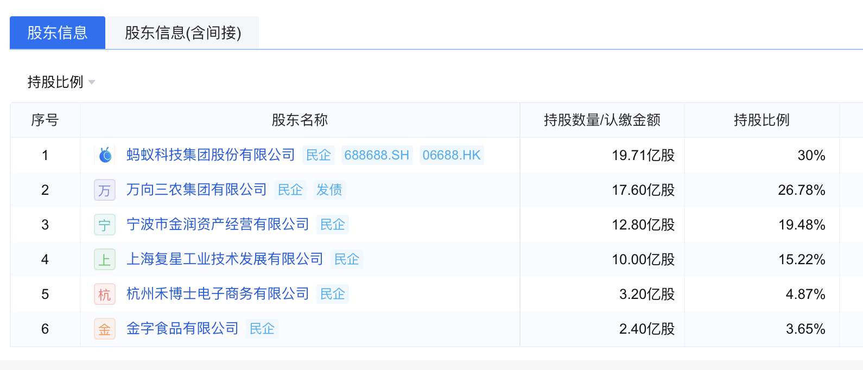Click the 06688.HK stock code tag
This screenshot has height=370, width=863.
click(x=452, y=155)
